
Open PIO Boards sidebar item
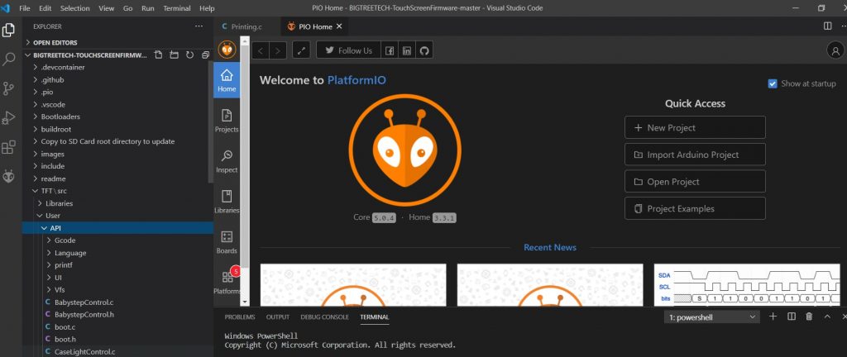(x=227, y=242)
